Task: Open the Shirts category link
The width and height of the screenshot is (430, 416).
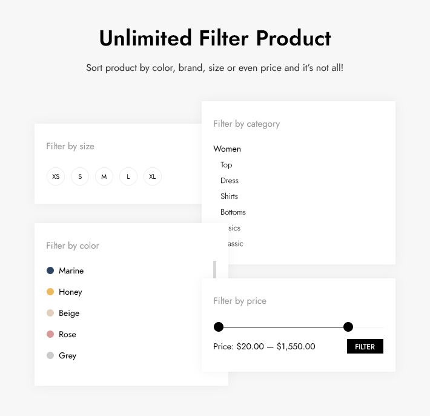Action: (x=230, y=196)
